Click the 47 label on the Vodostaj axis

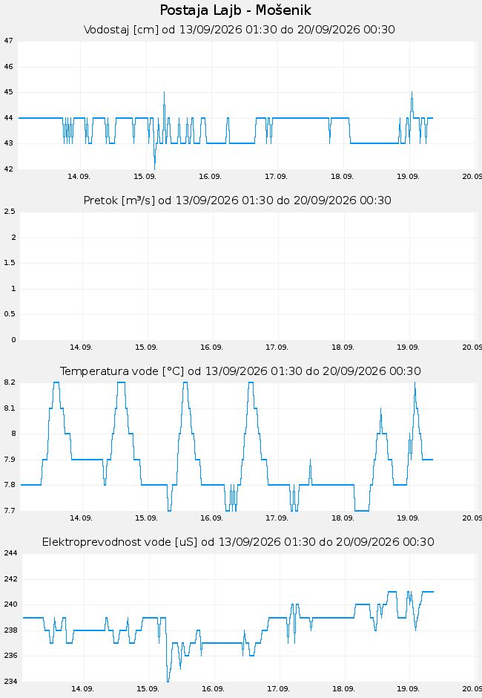(8, 41)
